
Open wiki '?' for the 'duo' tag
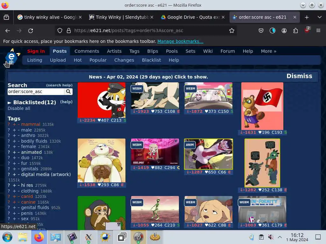(9, 158)
